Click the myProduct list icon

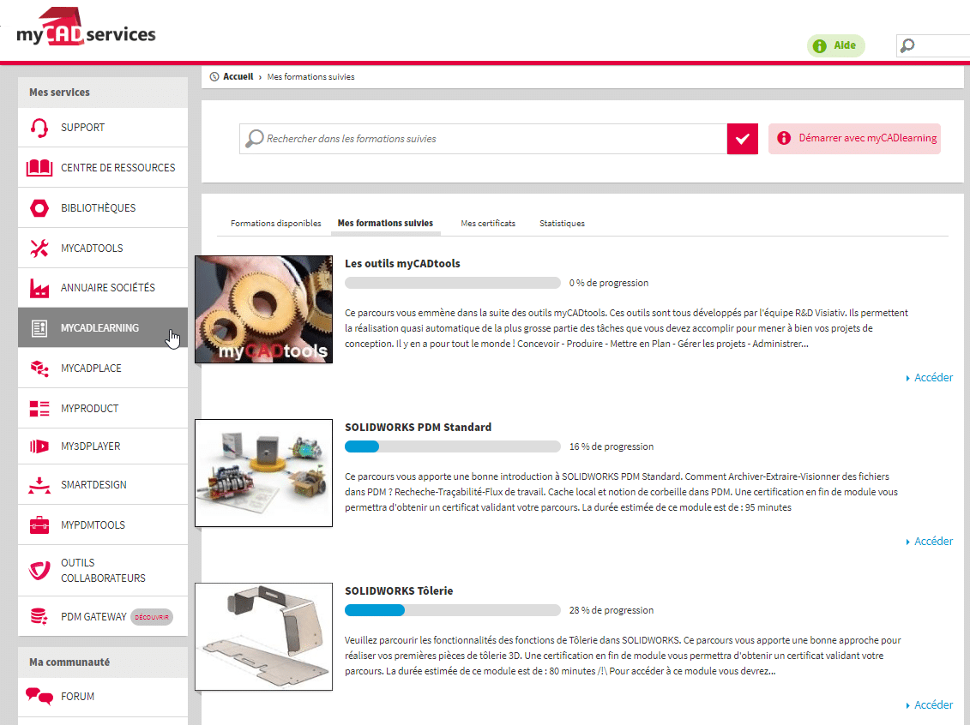(x=39, y=409)
